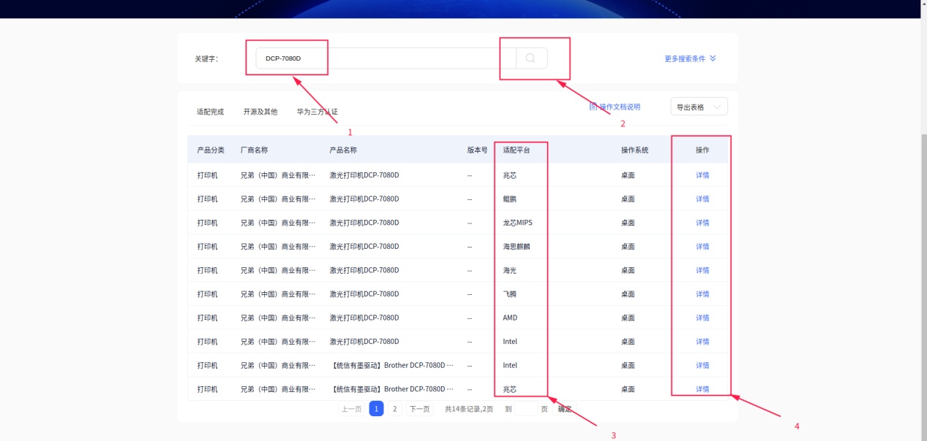Screen dimensions: 927x441
Task: Go to the next page with 下一页
Action: 419,409
